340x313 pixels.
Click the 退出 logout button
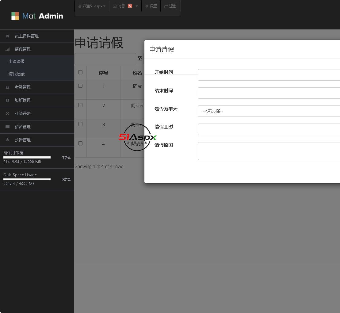pyautogui.click(x=170, y=6)
